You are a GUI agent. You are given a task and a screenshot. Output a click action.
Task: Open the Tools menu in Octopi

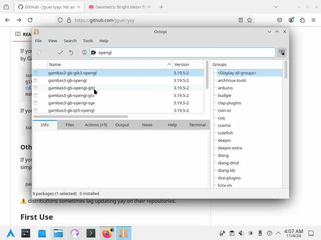pos(88,41)
